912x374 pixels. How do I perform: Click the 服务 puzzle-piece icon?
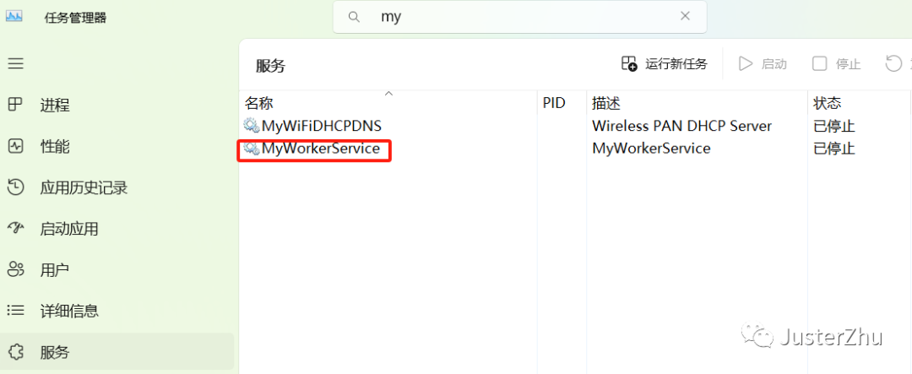(x=16, y=351)
